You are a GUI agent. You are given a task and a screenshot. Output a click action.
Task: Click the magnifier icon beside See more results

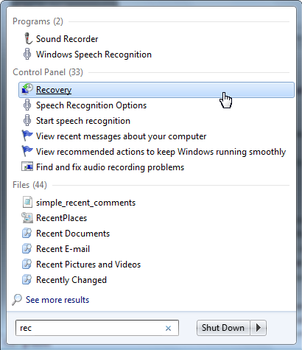pos(17,300)
